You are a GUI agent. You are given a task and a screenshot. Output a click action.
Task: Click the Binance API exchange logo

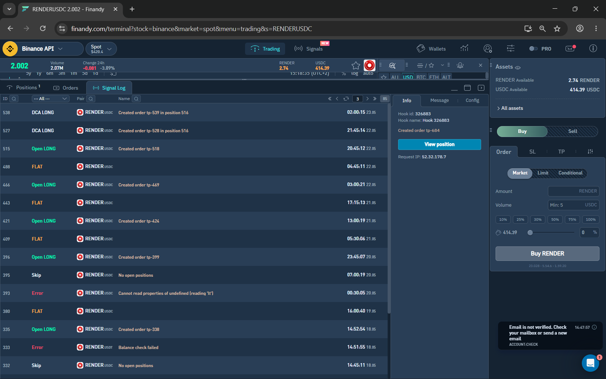[10, 49]
